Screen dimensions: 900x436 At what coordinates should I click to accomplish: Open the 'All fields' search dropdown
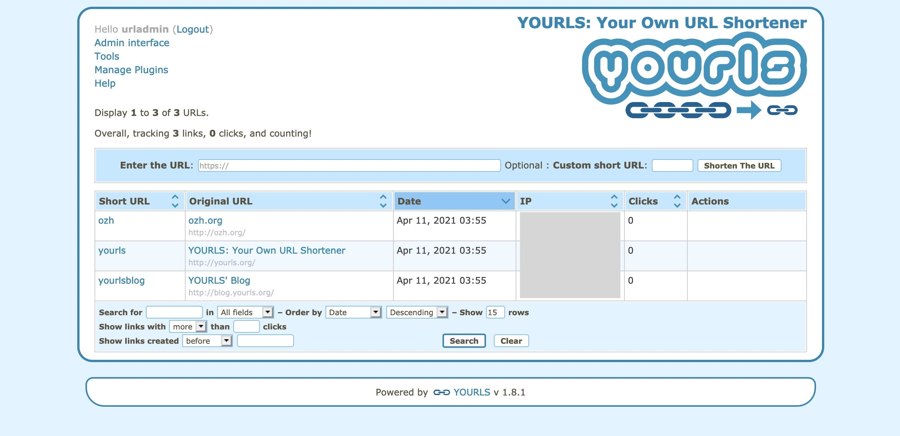245,312
